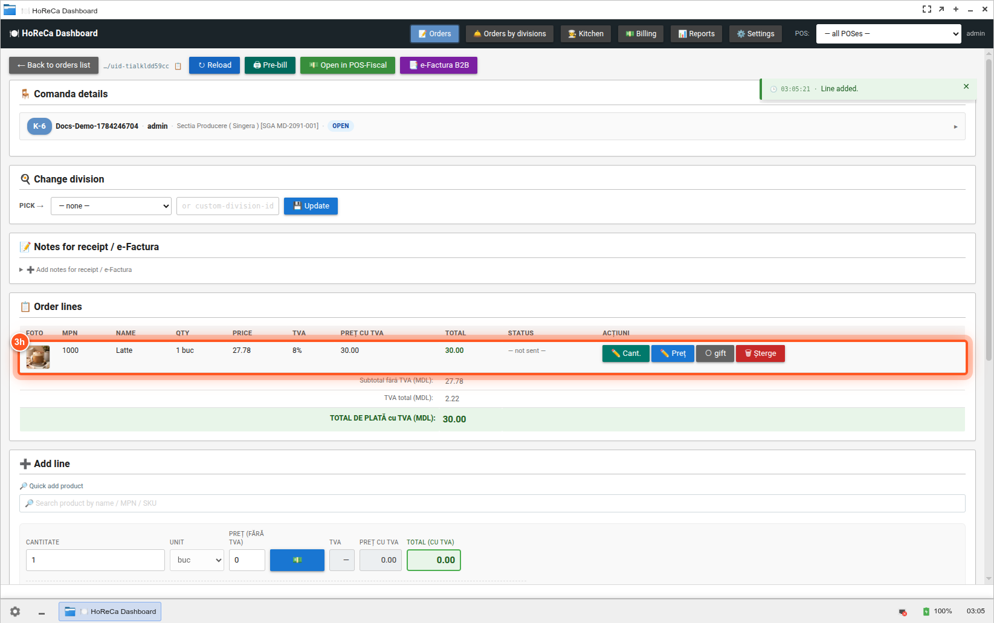Open the division PICK dropdown

tap(111, 206)
